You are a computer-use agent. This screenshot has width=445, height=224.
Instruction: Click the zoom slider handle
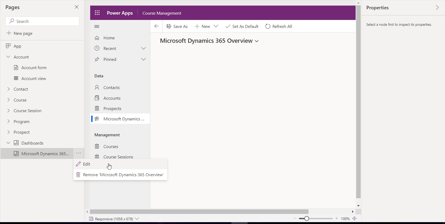(306, 218)
